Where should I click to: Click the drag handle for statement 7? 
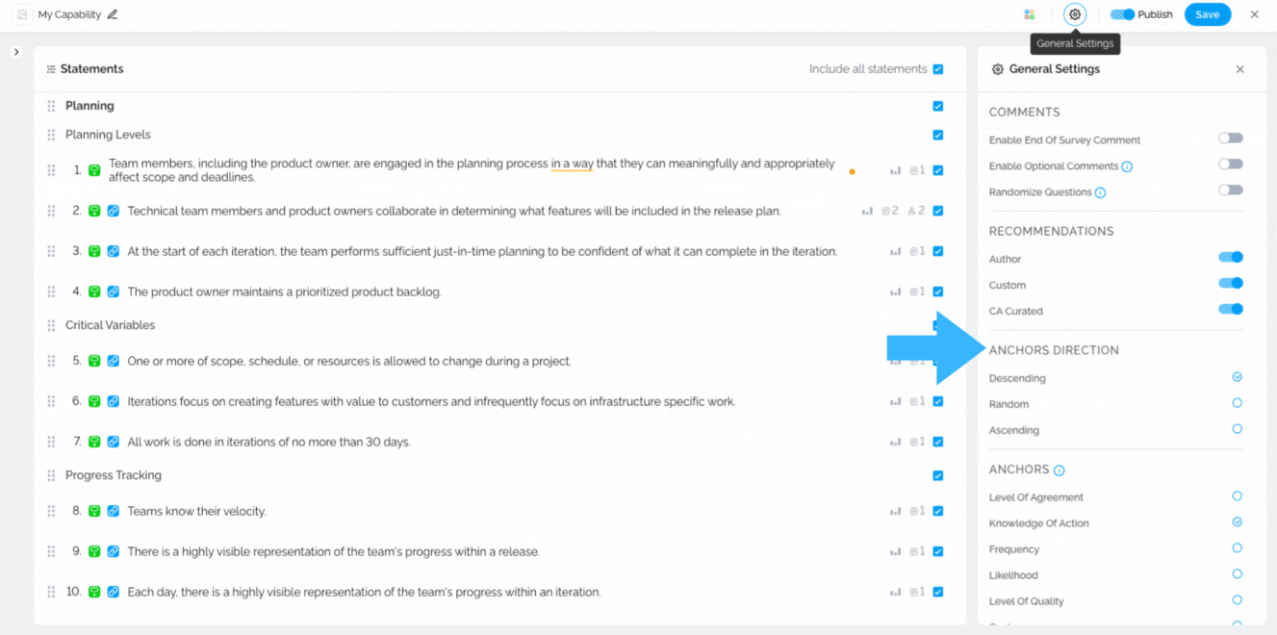click(51, 442)
